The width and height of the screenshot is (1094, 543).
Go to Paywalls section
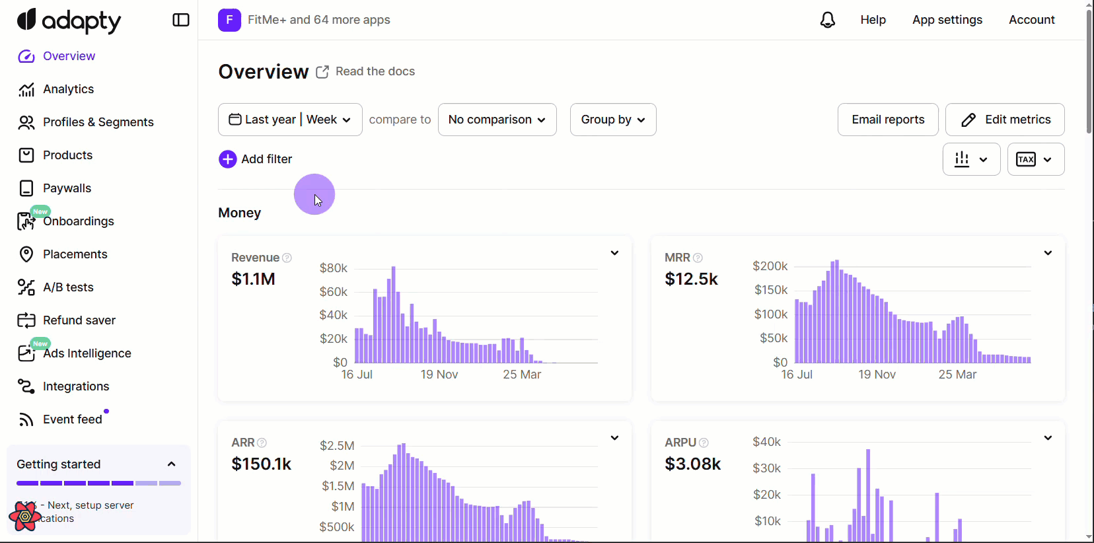pyautogui.click(x=67, y=188)
